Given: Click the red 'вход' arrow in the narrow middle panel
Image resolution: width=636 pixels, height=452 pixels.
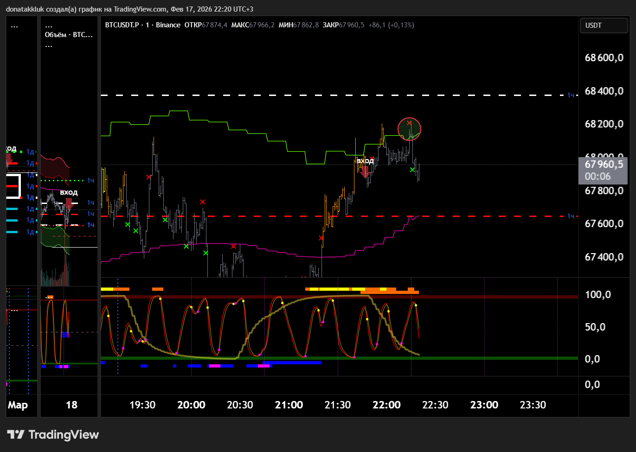Looking at the screenshot, I should pyautogui.click(x=69, y=203).
